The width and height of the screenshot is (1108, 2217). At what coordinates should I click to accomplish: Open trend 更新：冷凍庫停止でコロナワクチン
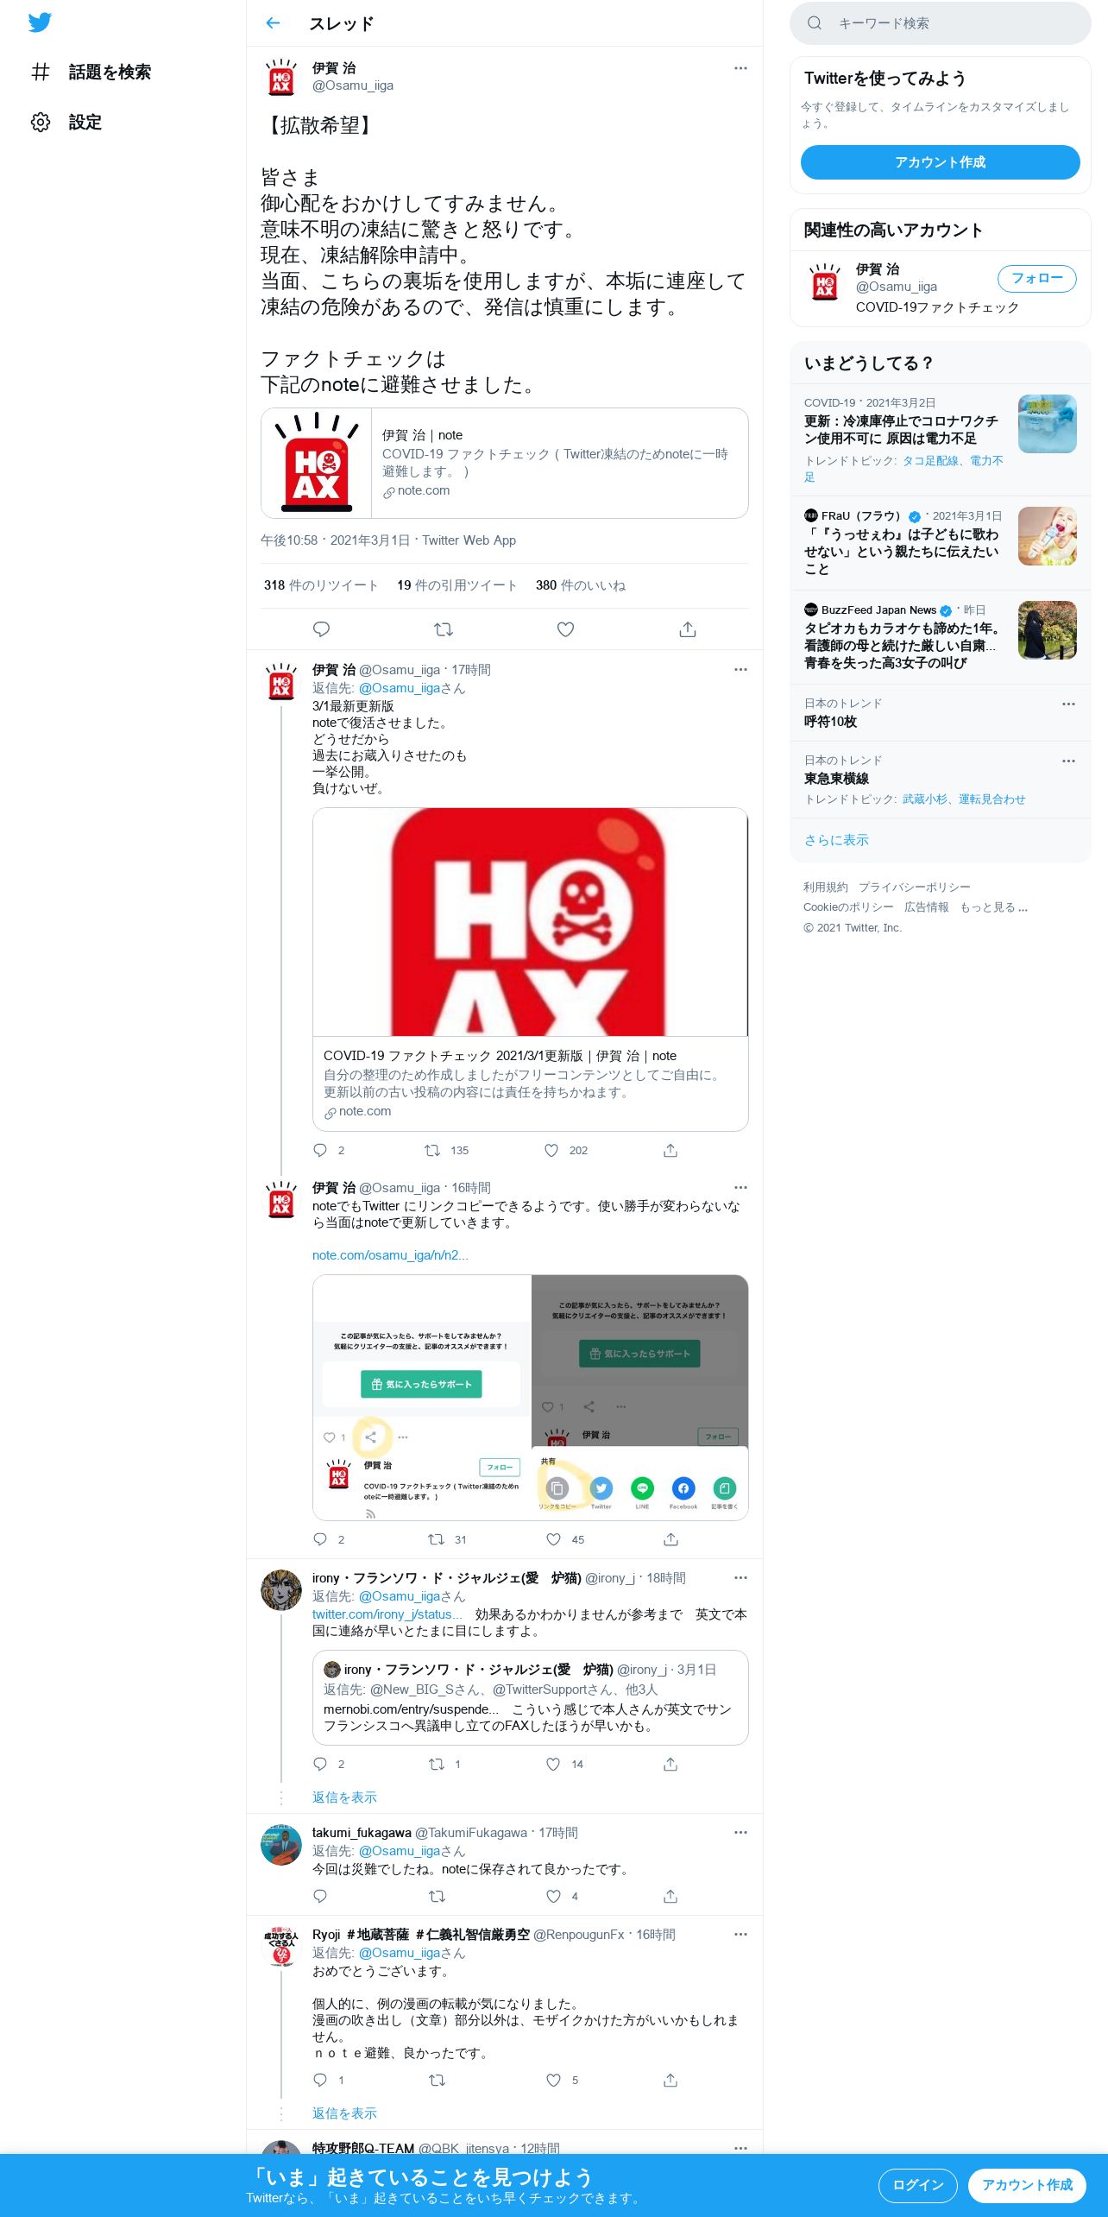(941, 439)
